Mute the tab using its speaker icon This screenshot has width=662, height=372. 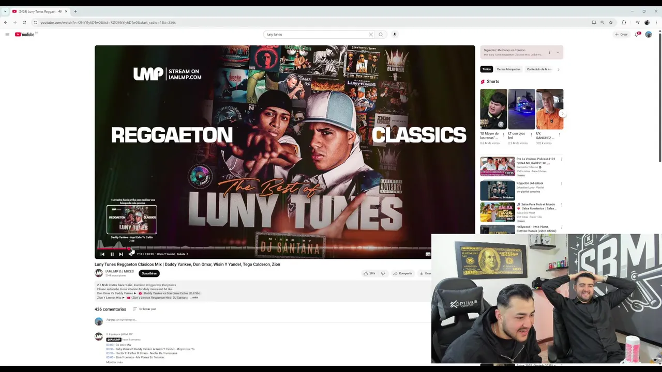click(x=60, y=11)
